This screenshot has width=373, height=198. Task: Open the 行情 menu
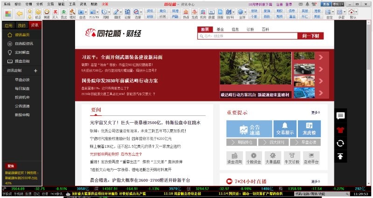coord(29,4)
